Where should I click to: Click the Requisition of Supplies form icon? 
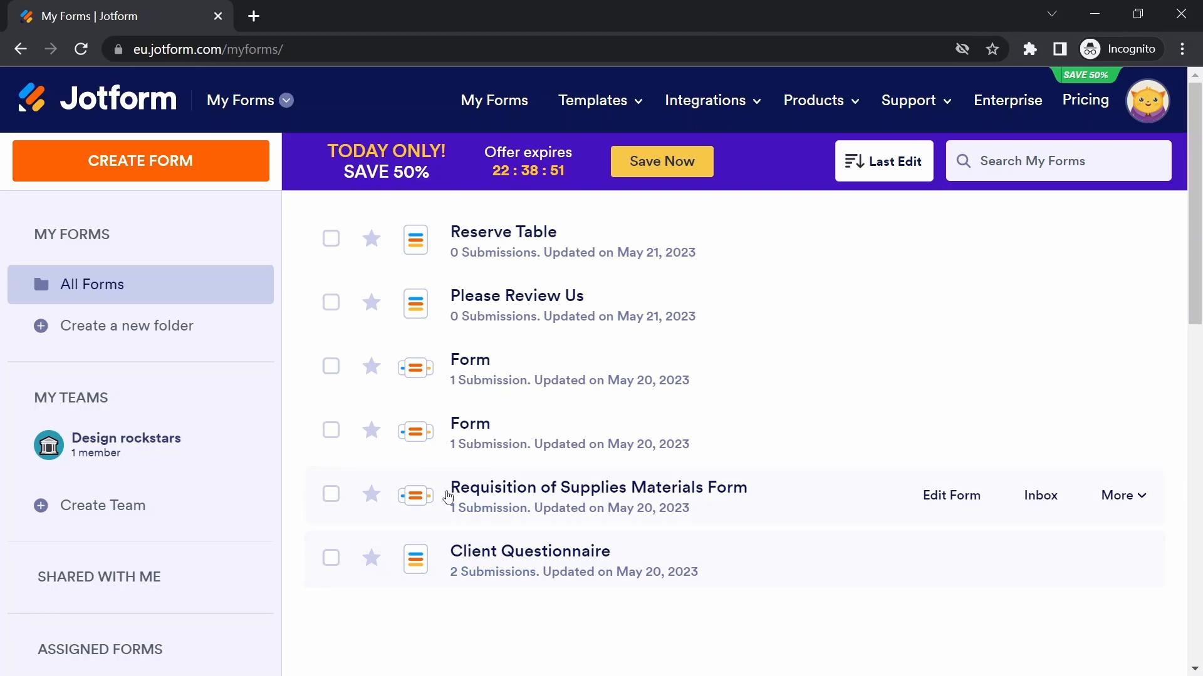click(417, 494)
